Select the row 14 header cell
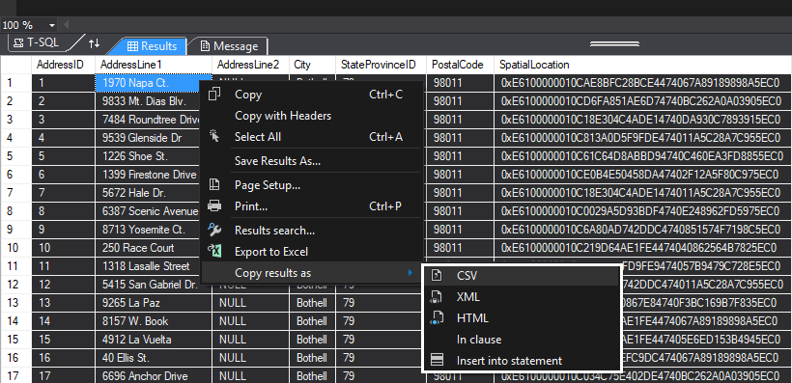The width and height of the screenshot is (792, 383). (x=15, y=321)
